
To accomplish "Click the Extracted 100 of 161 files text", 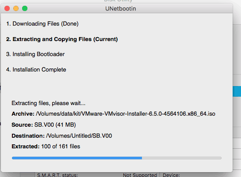I will coord(46,147).
